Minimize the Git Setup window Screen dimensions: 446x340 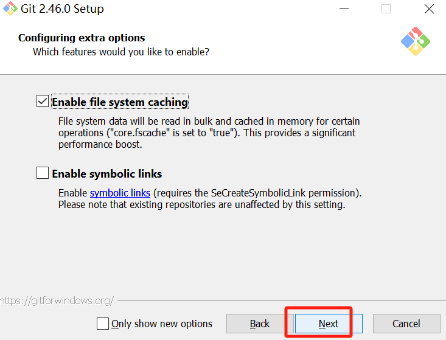(x=344, y=9)
